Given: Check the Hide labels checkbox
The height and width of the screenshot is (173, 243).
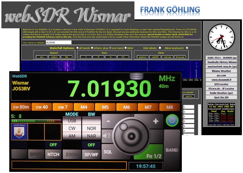Looking at the screenshot, I should [x=160, y=48].
